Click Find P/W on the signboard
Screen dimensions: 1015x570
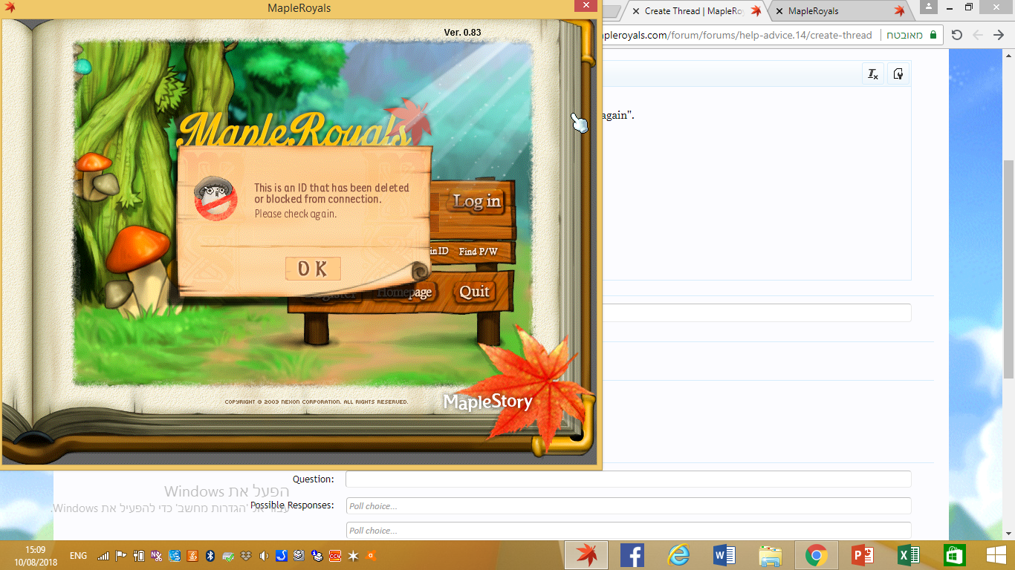pyautogui.click(x=478, y=252)
